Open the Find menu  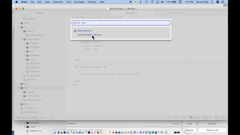pyautogui.click(x=69, y=2)
